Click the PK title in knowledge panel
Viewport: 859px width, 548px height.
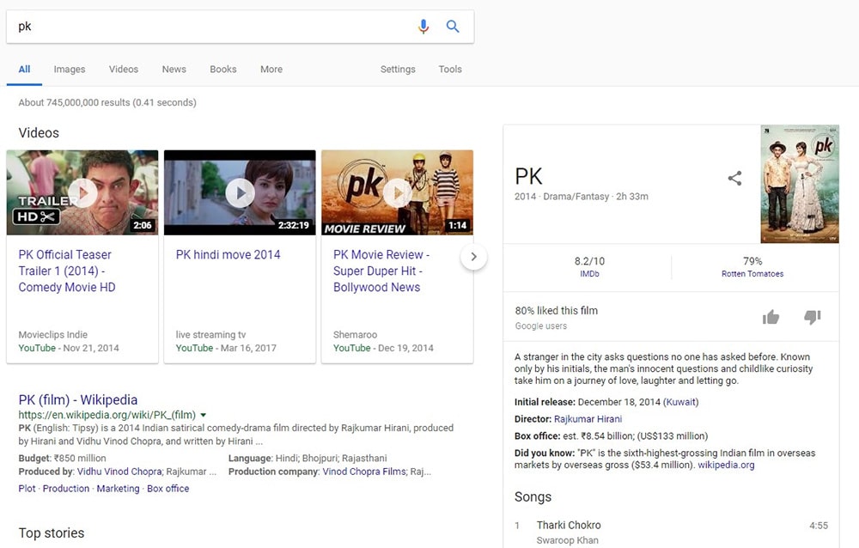point(528,176)
